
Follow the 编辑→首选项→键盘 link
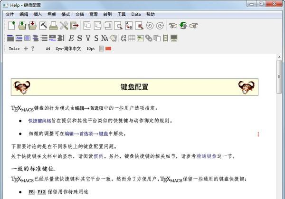[x=86, y=134]
